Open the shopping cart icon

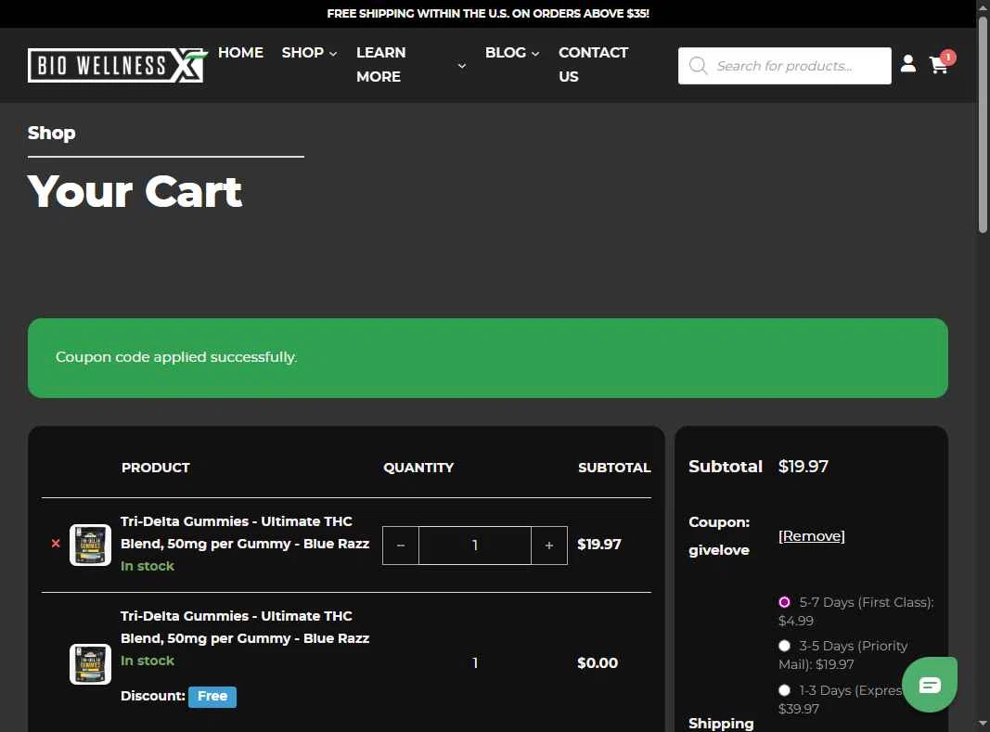click(939, 65)
